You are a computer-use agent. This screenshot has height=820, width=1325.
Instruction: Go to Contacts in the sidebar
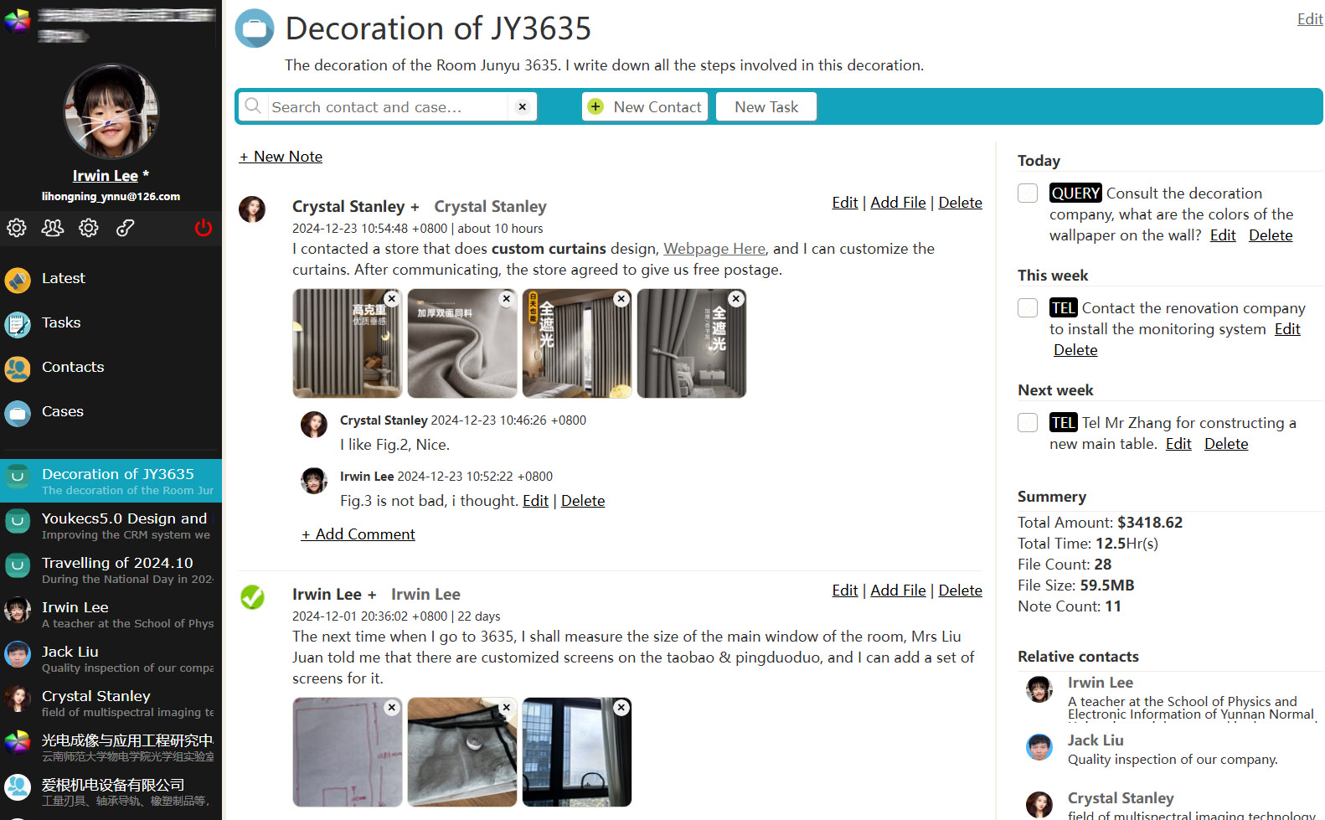(x=73, y=367)
